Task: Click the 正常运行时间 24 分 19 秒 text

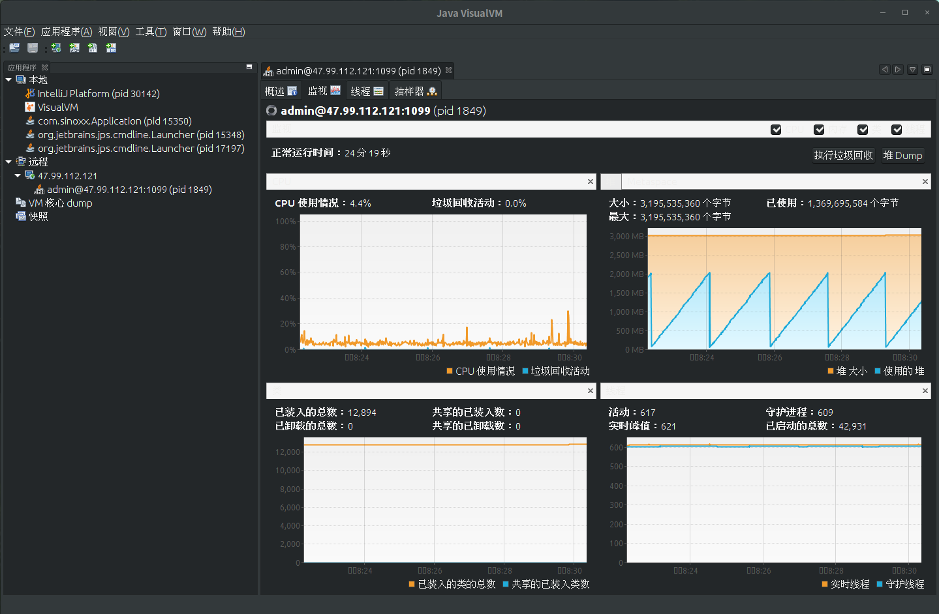Action: 331,153
